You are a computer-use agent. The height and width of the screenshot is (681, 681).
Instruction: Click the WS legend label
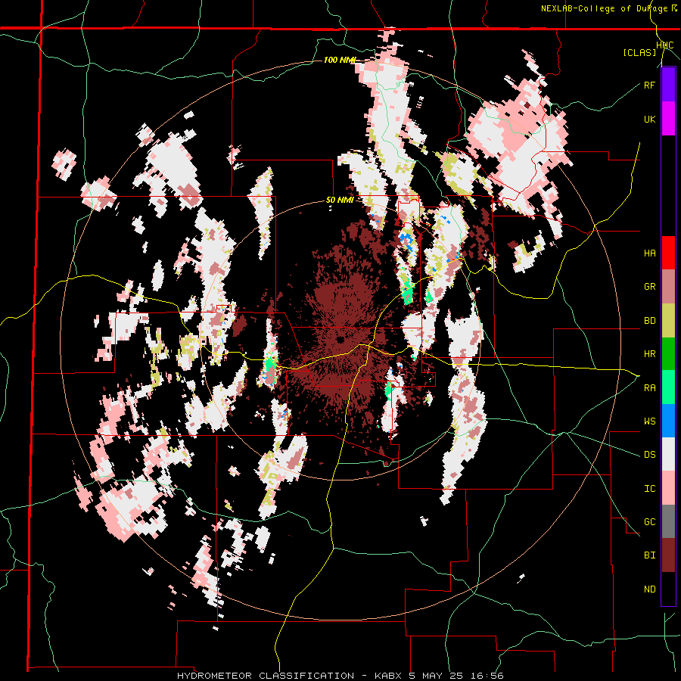[x=650, y=421]
